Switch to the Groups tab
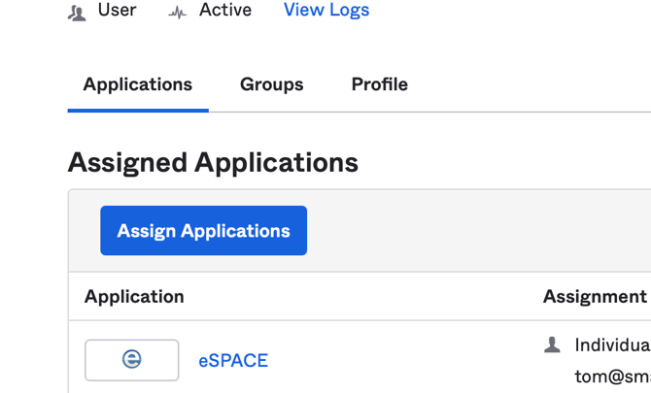The width and height of the screenshot is (651, 393). (272, 84)
